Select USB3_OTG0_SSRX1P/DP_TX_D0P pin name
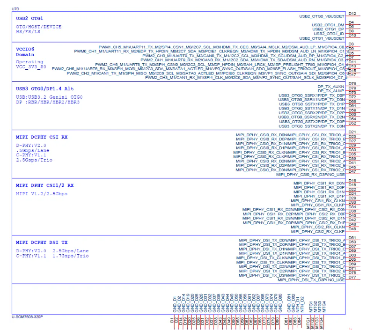This screenshot has width=367, height=330. 312,95
